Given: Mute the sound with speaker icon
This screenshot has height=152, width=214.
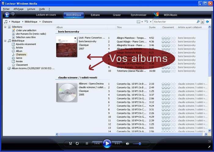Looking at the screenshot, I should pos(127,143).
